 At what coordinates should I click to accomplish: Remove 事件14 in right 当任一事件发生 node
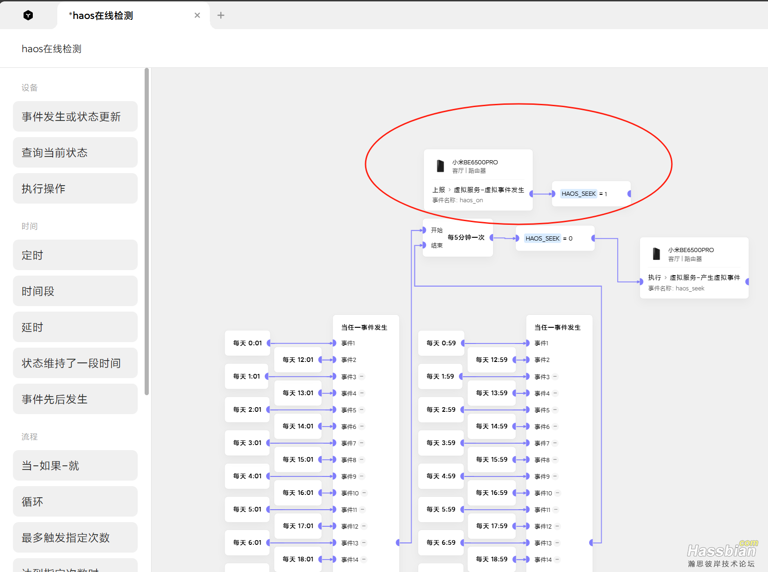[557, 560]
